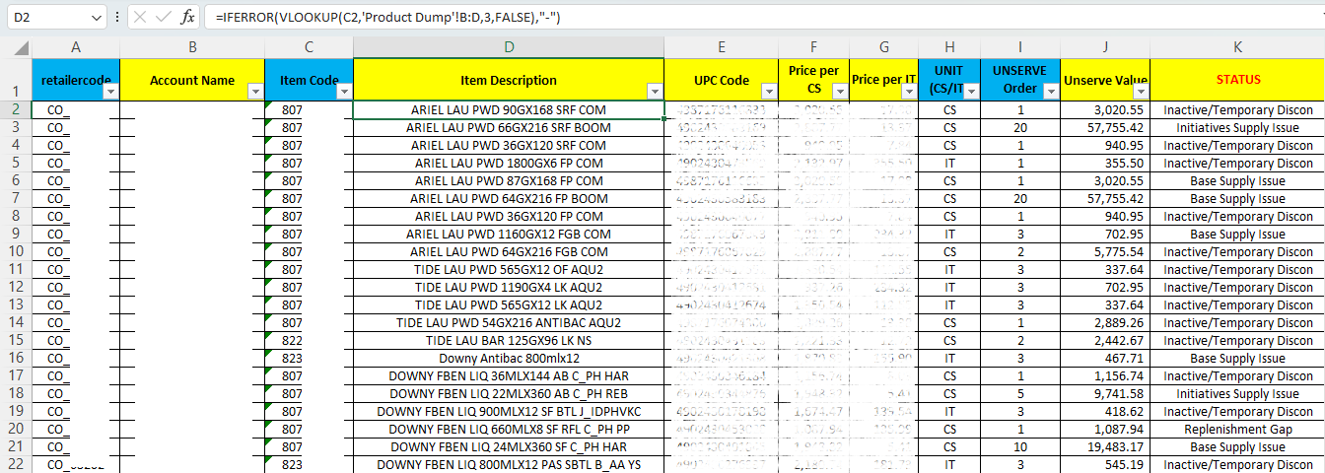Click Unserve Value cell 1,087.94
1325x473 pixels.
point(1105,429)
